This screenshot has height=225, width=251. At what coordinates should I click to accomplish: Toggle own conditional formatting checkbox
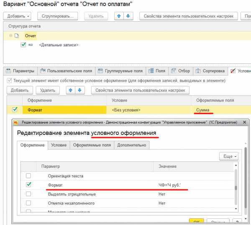tap(9, 81)
